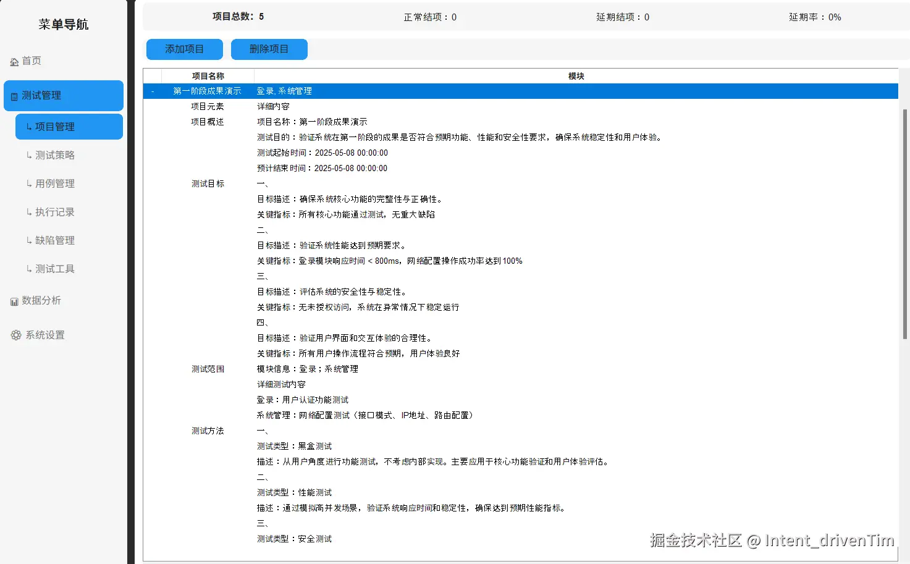This screenshot has height=564, width=910.
Task: Click the 详细内容 cell
Action: click(273, 107)
